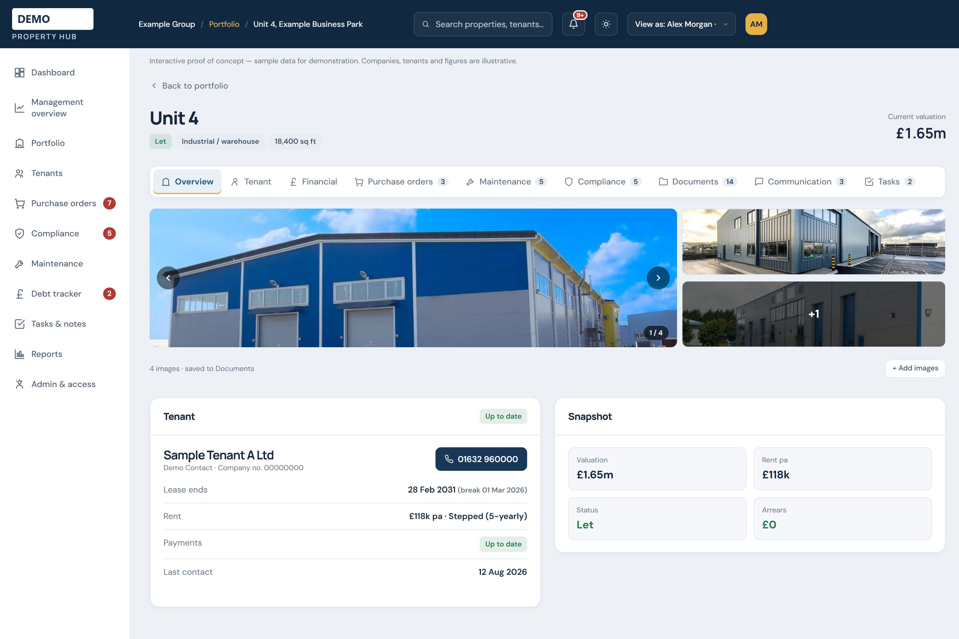Click the DEMO Property Hub logo
Screen dimensions: 959x639
52,24
